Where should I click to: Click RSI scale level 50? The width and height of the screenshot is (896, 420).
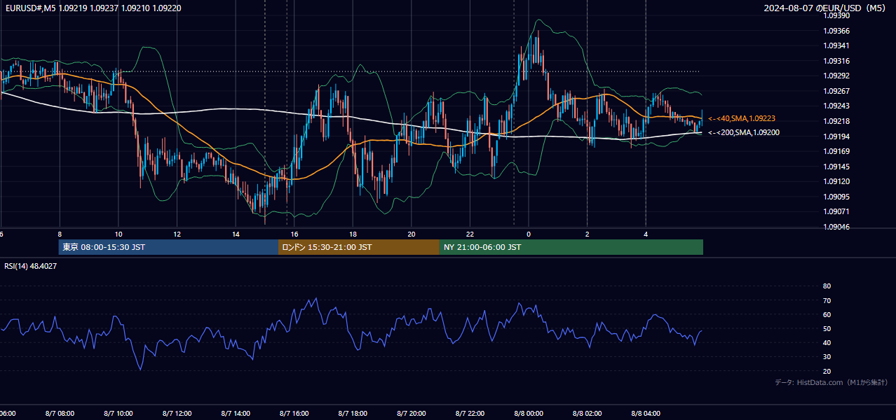(x=827, y=328)
